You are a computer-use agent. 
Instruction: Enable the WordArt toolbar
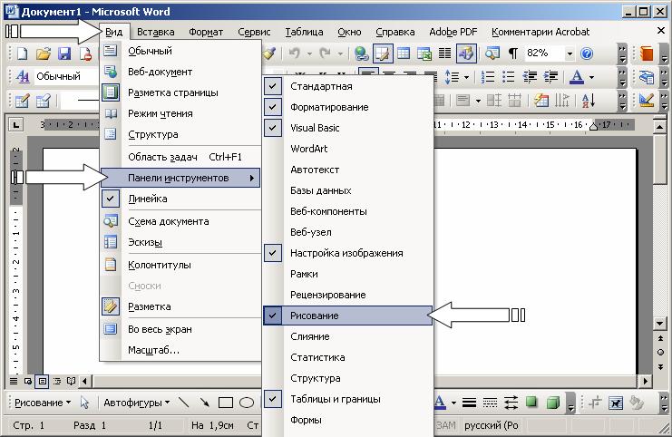click(x=347, y=149)
